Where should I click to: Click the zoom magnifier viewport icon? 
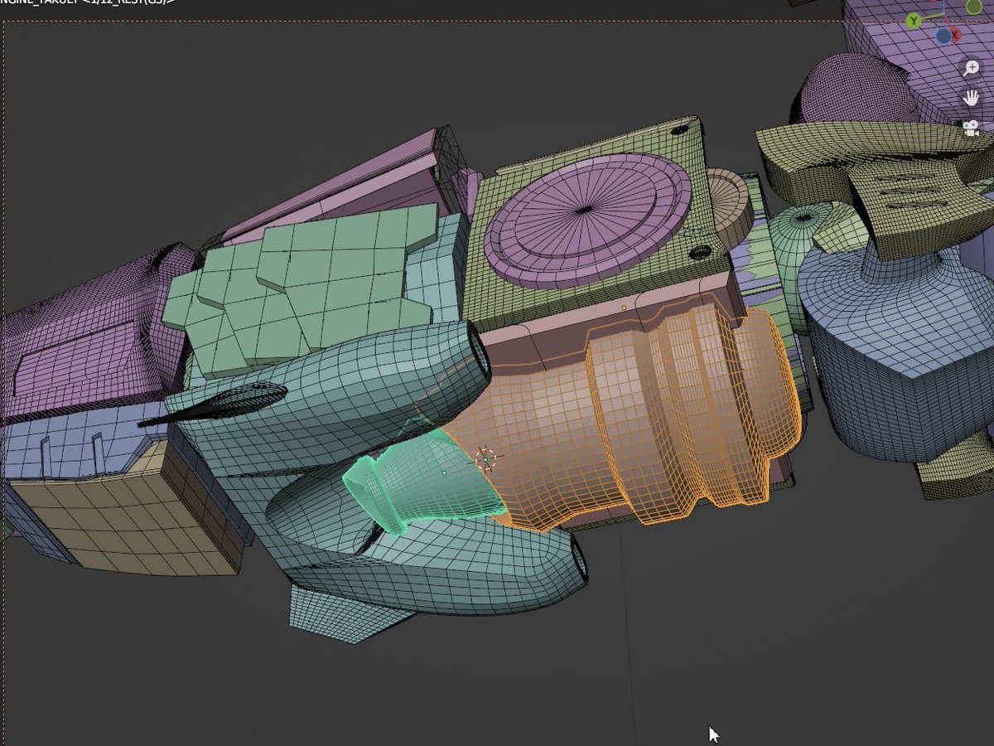coord(971,69)
